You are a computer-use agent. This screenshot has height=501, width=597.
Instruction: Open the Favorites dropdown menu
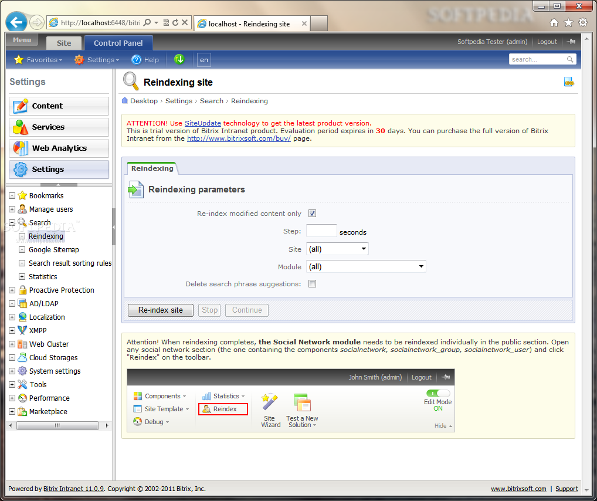[x=38, y=60]
